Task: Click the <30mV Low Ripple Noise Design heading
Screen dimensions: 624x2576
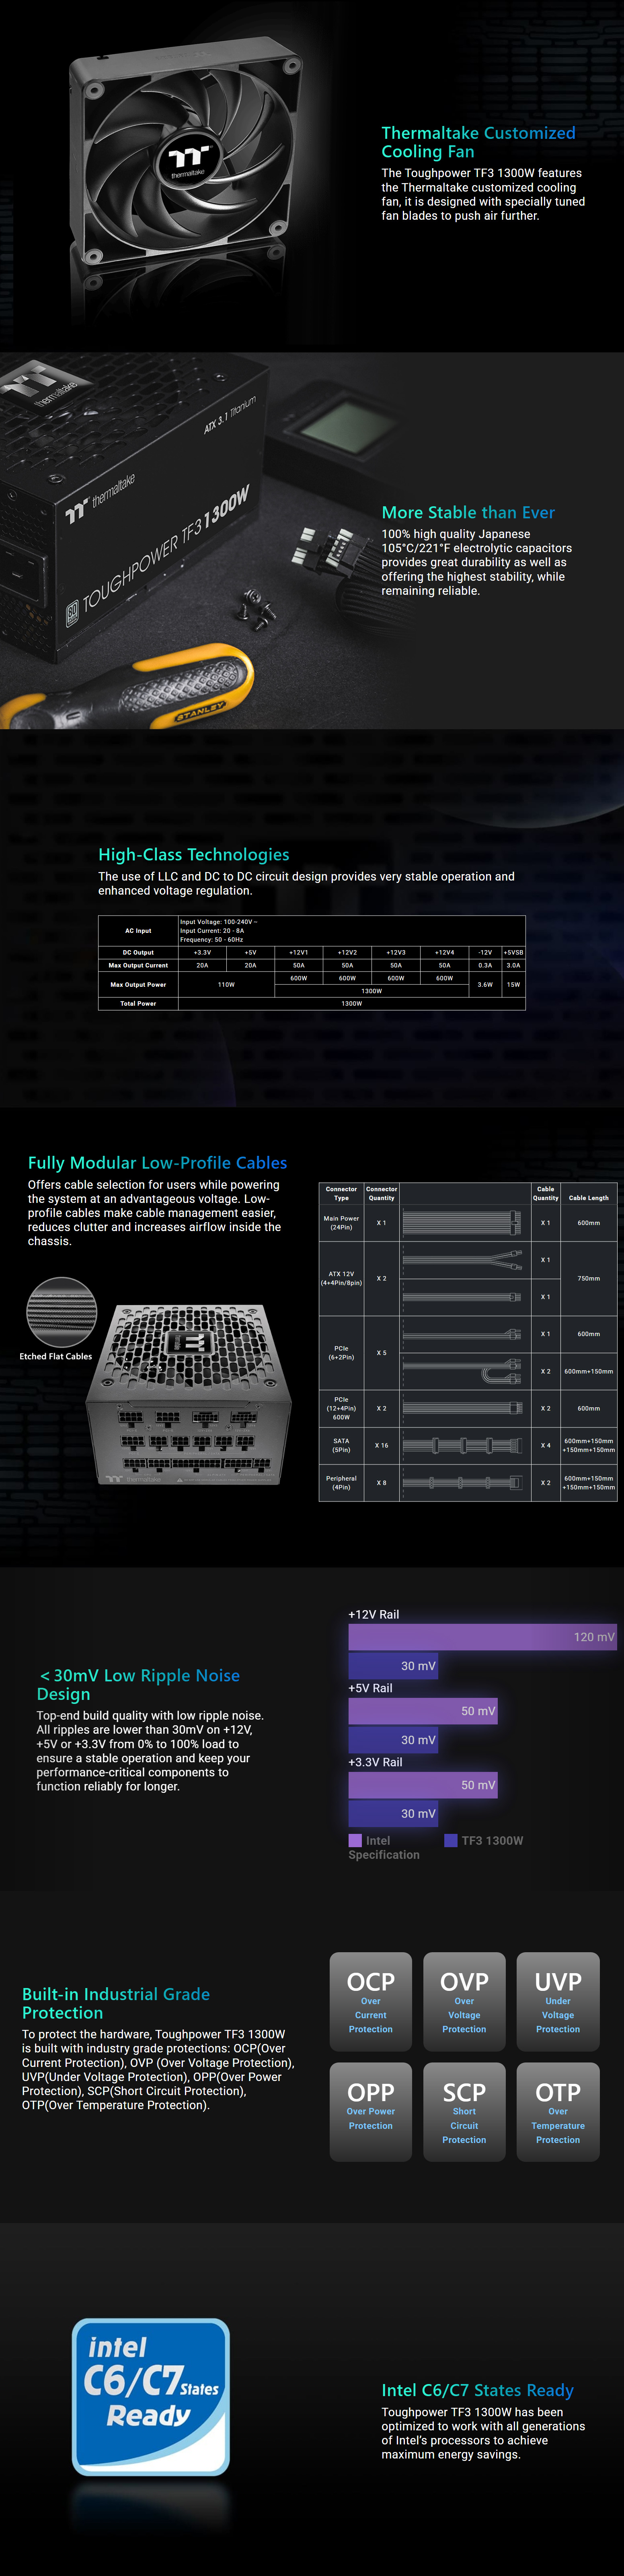Action: click(139, 1685)
